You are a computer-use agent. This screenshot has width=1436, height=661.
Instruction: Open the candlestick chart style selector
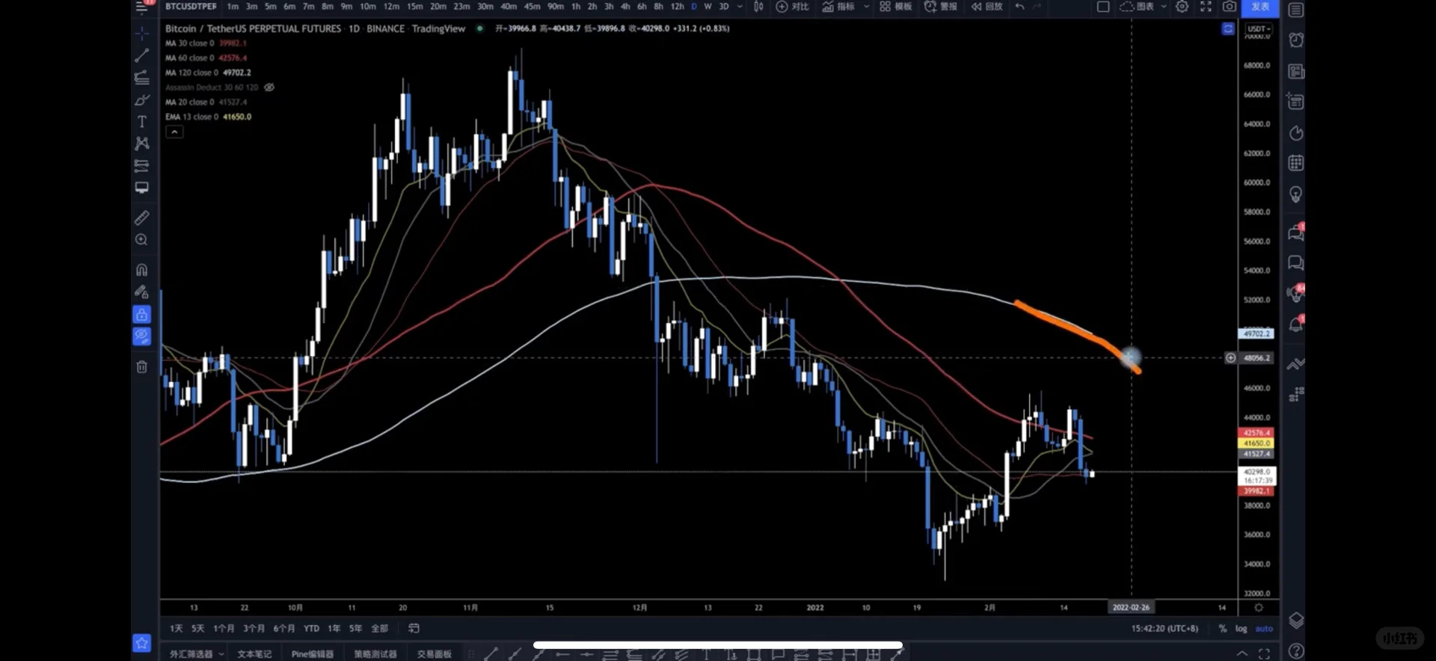point(758,7)
